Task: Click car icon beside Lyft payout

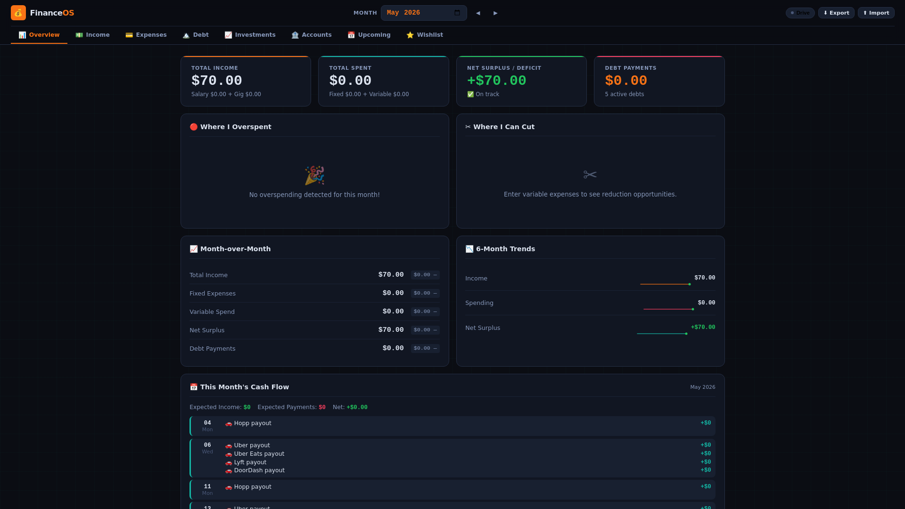Action: click(229, 462)
